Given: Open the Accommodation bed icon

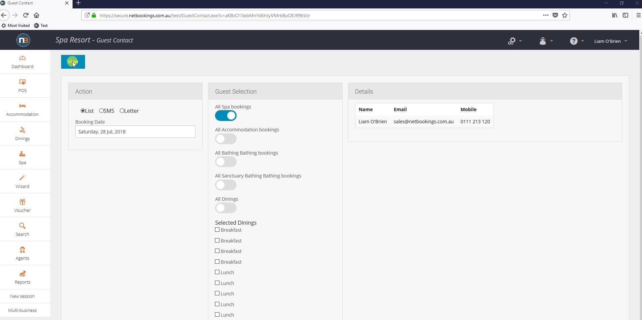Looking at the screenshot, I should tap(22, 106).
